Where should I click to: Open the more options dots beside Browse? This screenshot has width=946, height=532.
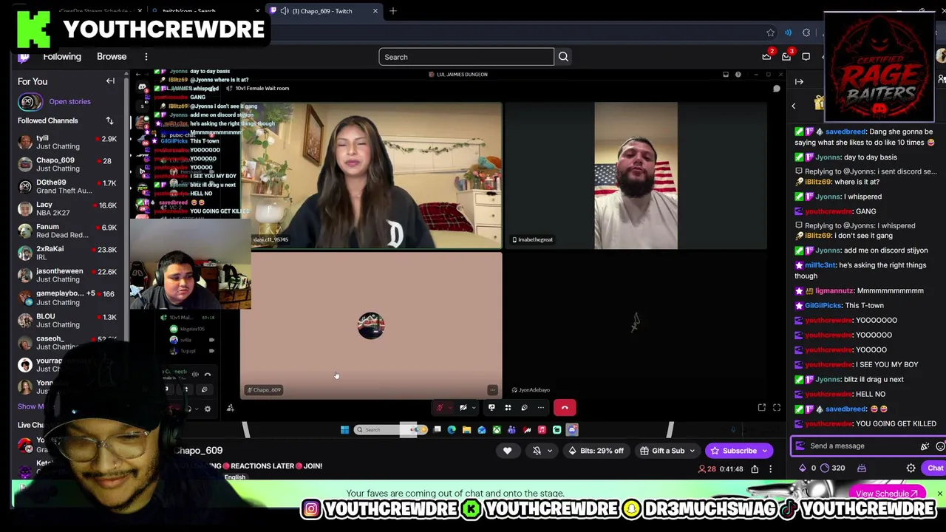tap(146, 57)
